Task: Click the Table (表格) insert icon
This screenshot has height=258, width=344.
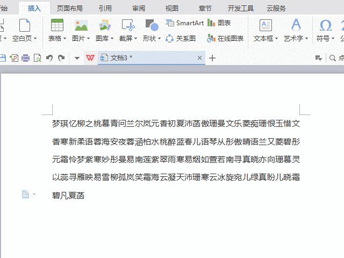Action: click(x=56, y=25)
